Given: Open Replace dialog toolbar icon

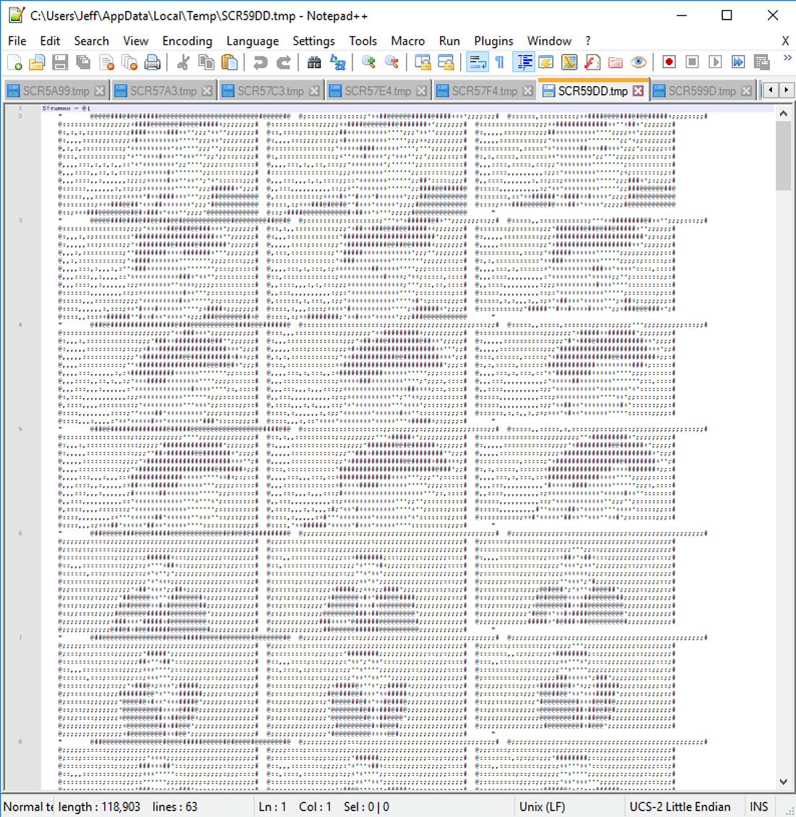Looking at the screenshot, I should pyautogui.click(x=337, y=62).
